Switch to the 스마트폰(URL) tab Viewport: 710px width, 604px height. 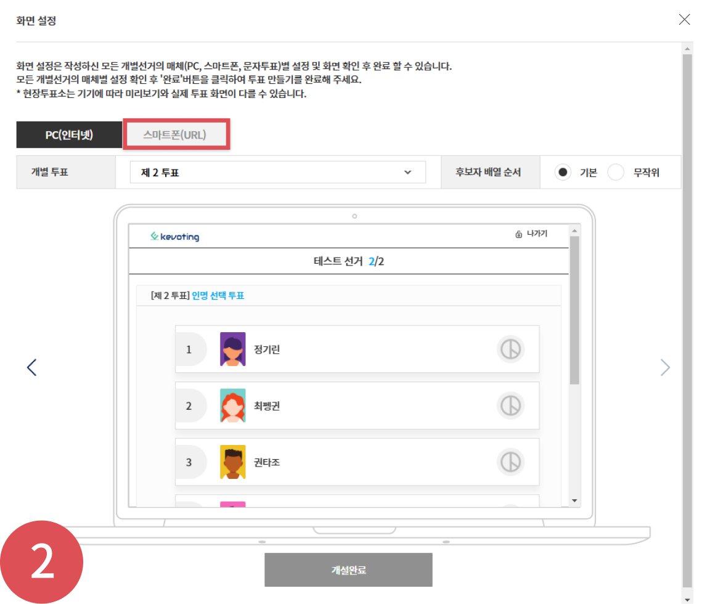[x=177, y=135]
